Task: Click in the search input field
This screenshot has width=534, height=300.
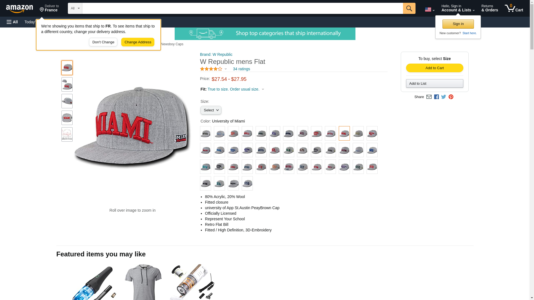Action: tap(242, 8)
